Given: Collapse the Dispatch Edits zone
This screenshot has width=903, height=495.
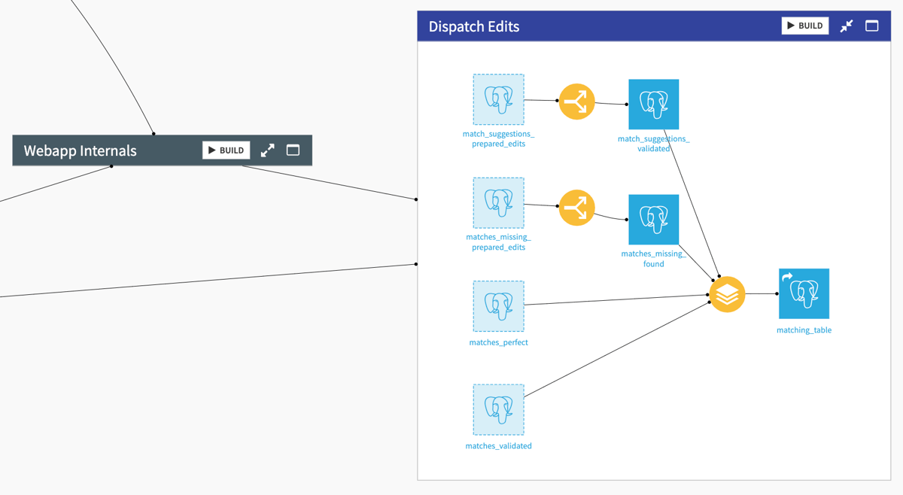Looking at the screenshot, I should (846, 26).
